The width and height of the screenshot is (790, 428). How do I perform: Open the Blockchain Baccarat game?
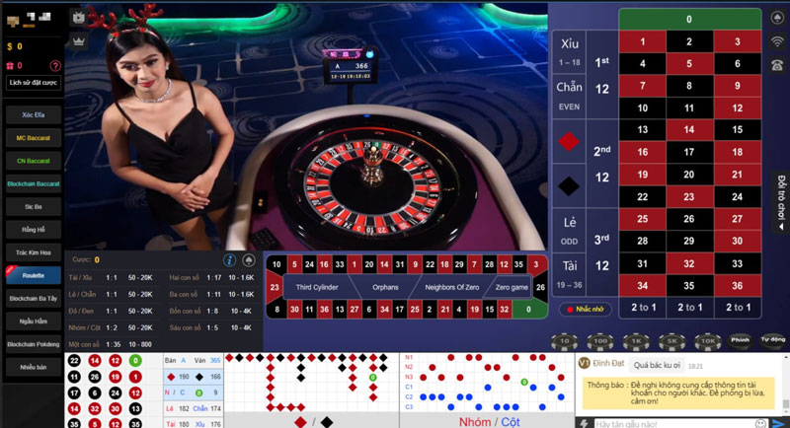pos(34,184)
